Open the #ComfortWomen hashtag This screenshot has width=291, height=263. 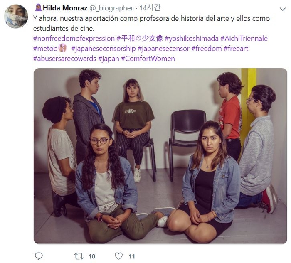(148, 59)
